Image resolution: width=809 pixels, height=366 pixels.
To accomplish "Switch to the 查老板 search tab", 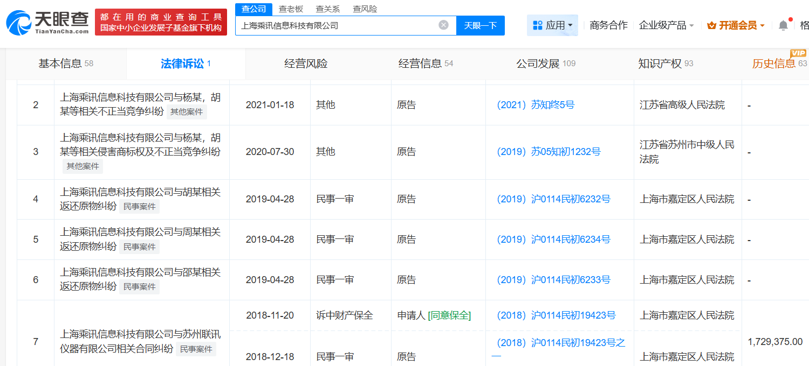I will click(x=291, y=9).
